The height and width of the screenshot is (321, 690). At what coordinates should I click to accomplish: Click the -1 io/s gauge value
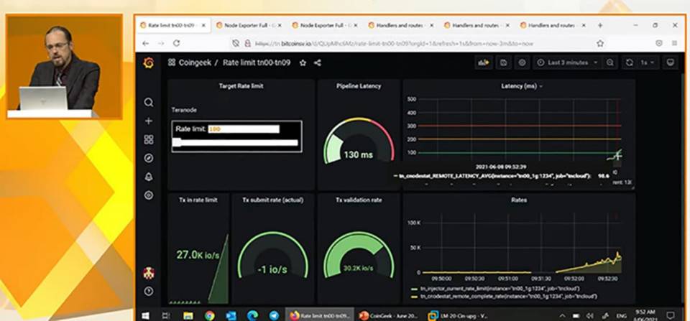(272, 269)
